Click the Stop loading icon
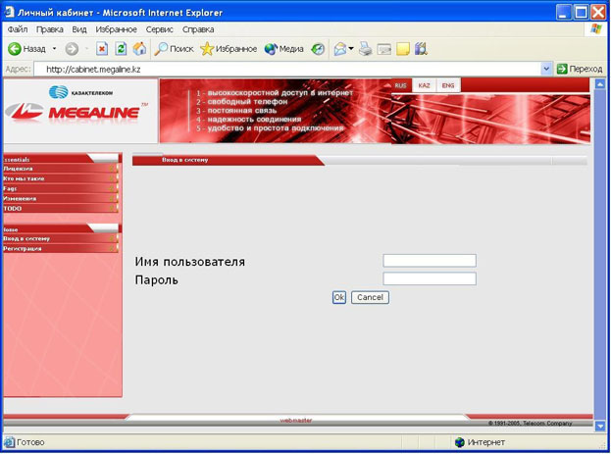Viewport: 611px width, 454px height. tap(102, 49)
